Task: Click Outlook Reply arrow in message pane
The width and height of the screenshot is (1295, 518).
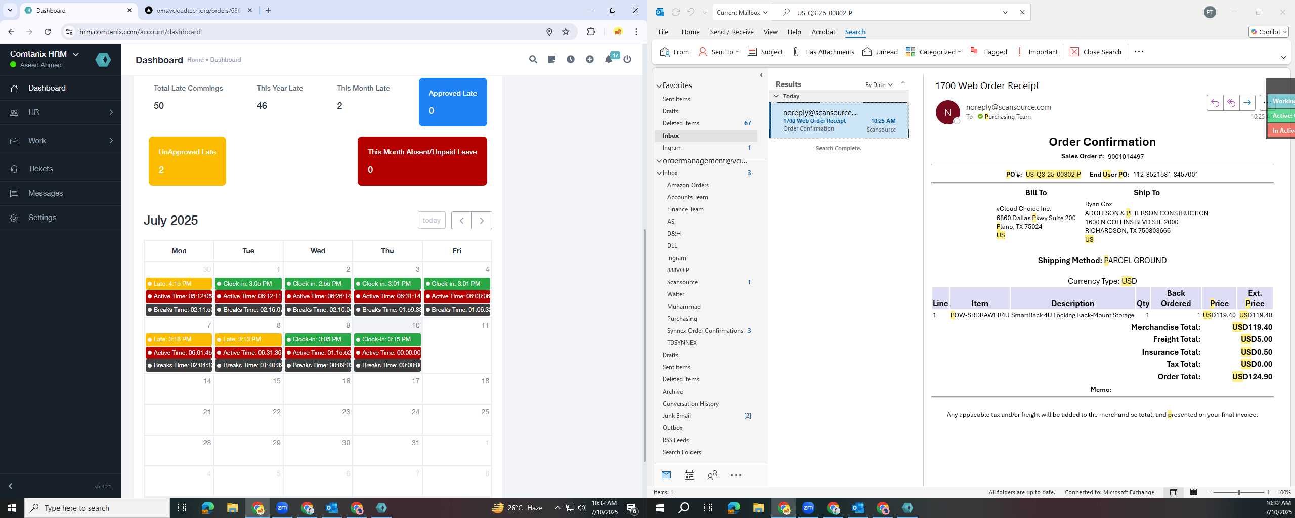Action: (1215, 103)
